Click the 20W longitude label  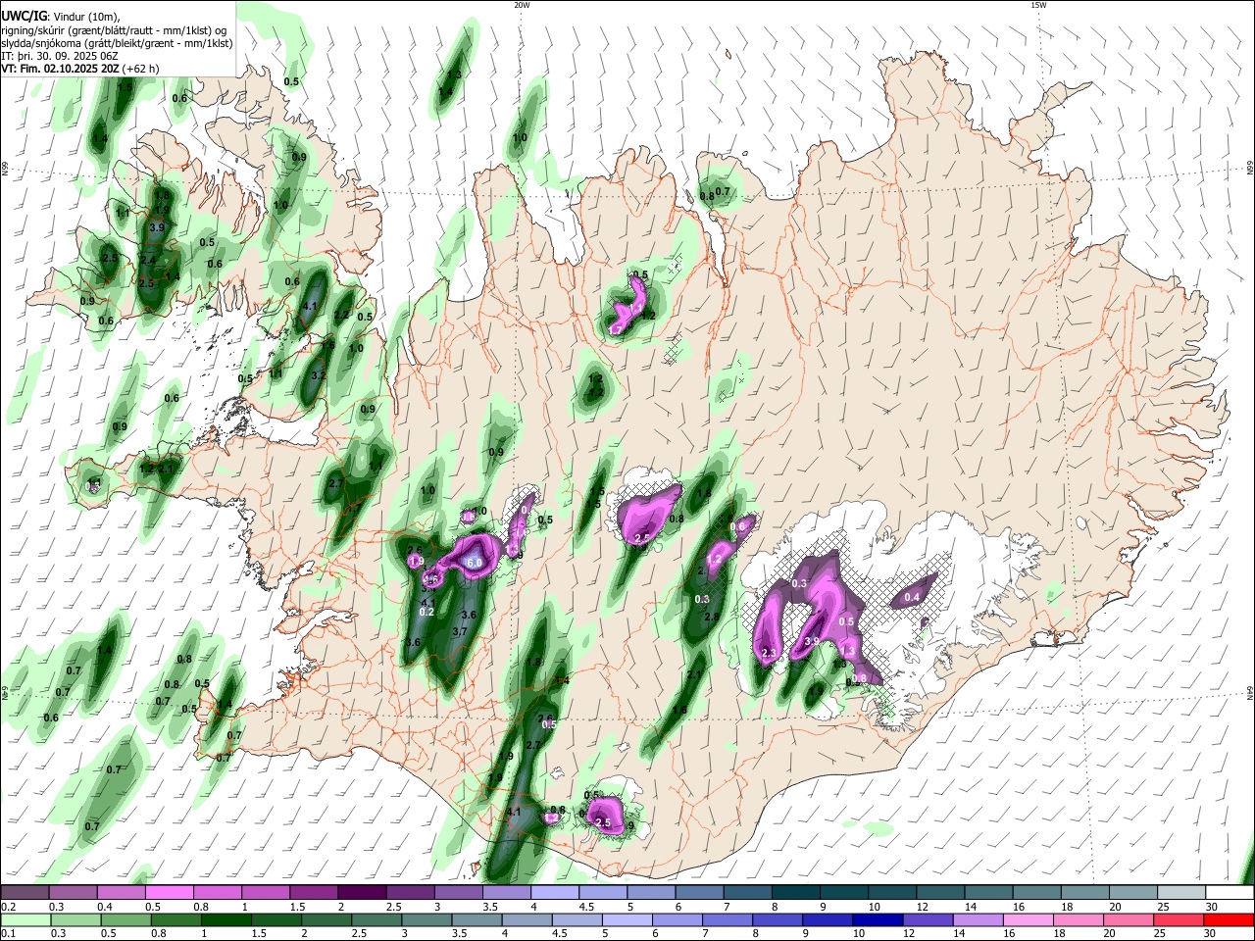coord(522,5)
